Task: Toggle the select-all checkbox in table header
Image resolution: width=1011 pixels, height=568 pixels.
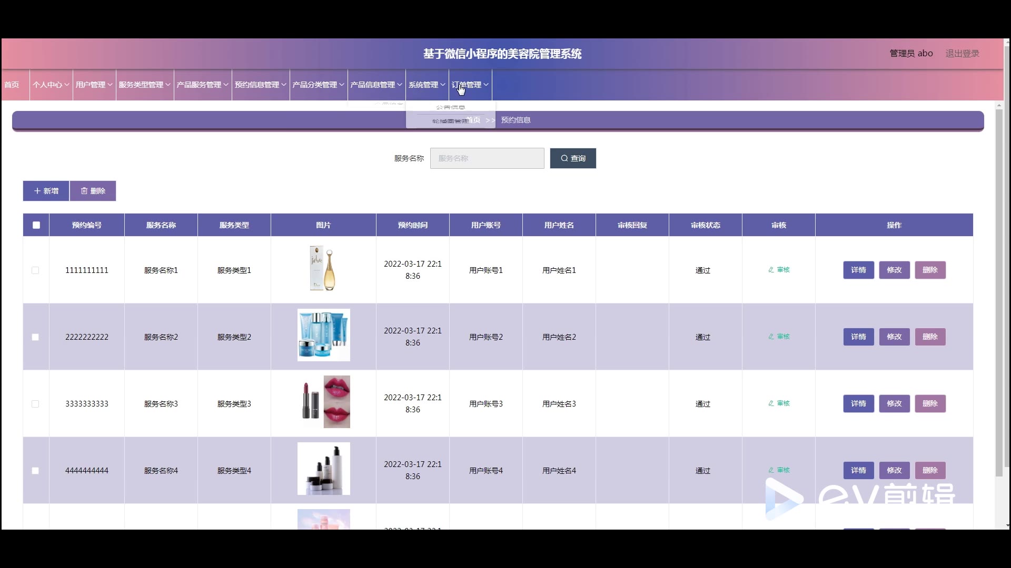Action: coord(36,225)
